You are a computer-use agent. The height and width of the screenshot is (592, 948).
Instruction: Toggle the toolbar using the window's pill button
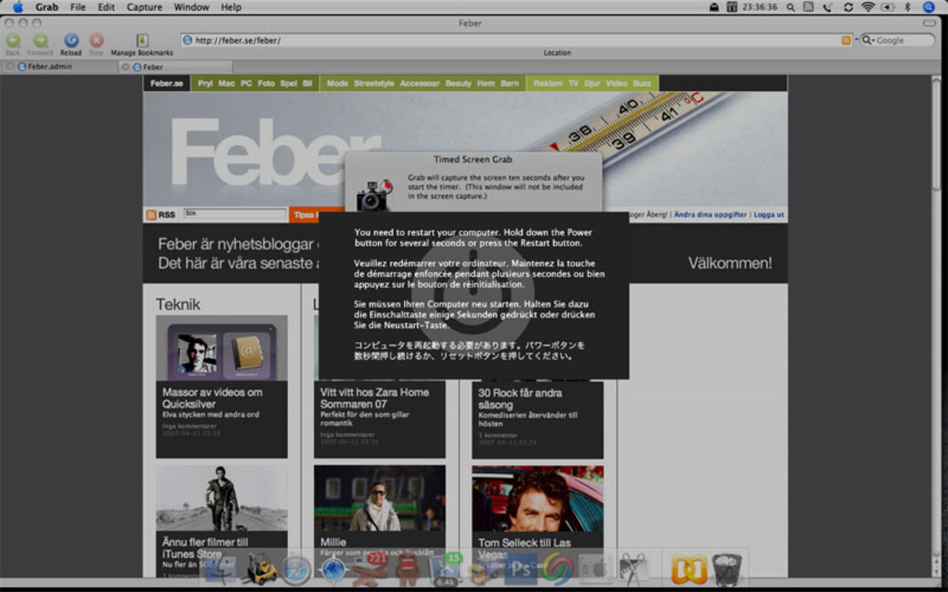929,23
